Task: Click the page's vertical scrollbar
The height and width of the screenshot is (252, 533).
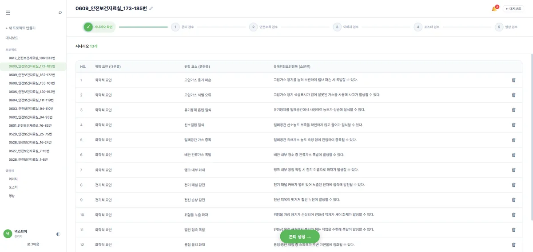Action: [531, 137]
